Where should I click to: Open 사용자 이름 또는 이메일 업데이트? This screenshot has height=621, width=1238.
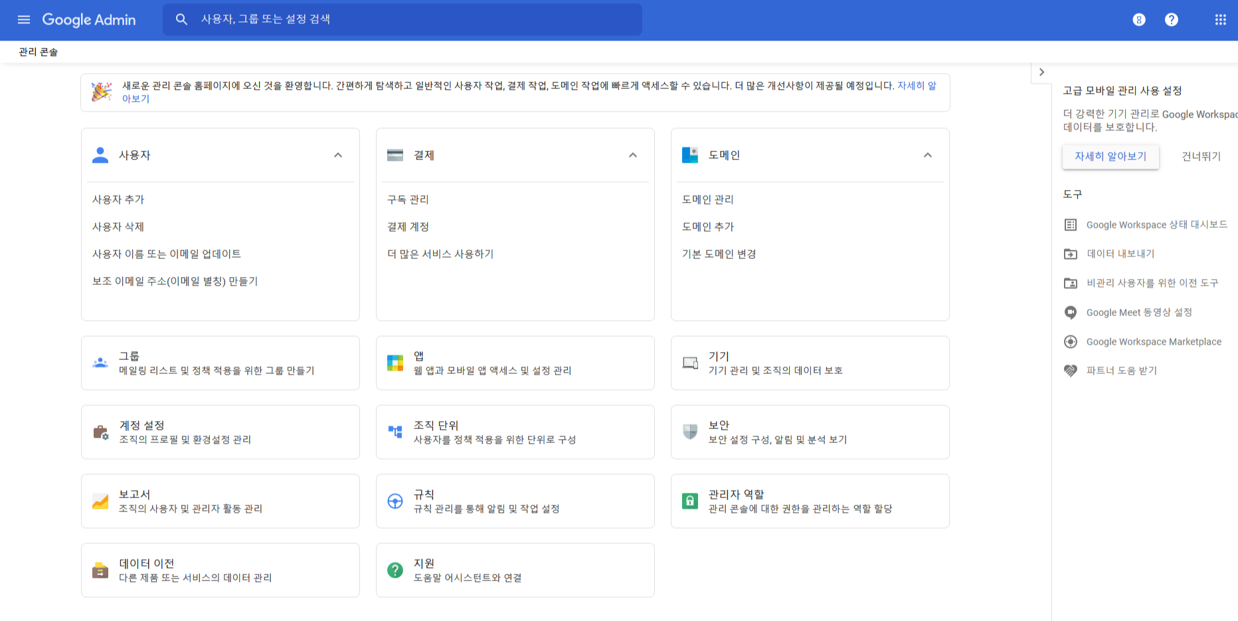click(167, 254)
